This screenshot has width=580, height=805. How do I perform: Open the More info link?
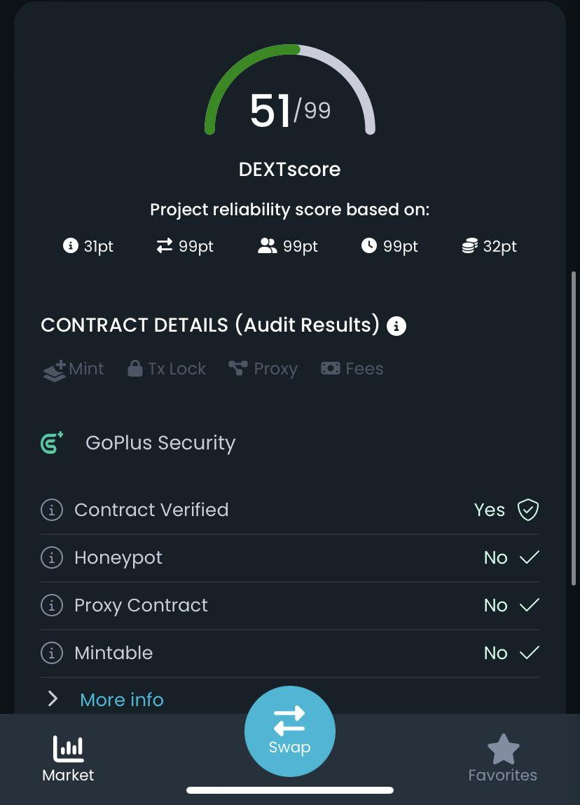click(x=122, y=700)
